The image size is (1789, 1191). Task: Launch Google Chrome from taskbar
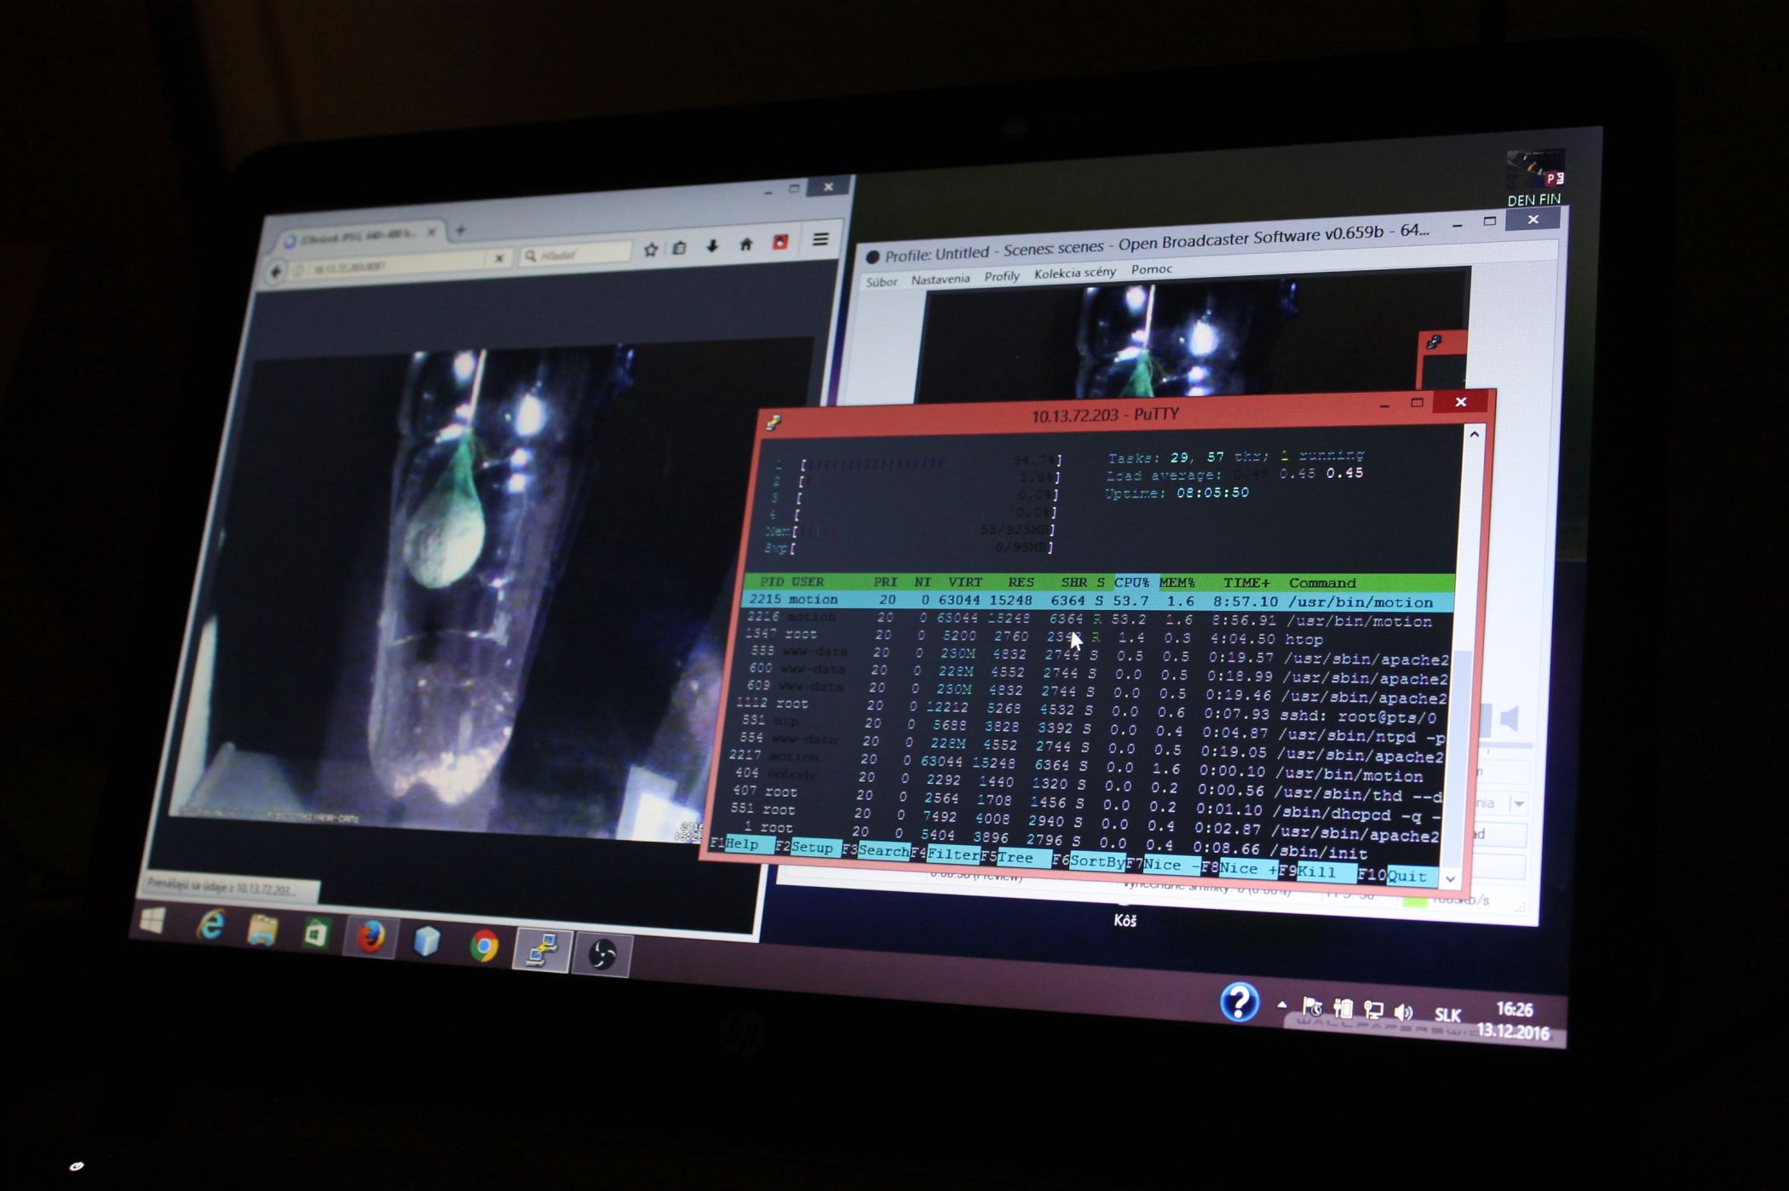(x=484, y=946)
